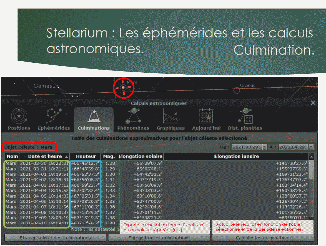
Task: Select row 2021-03-31 18:21:11
Action: [157, 169]
